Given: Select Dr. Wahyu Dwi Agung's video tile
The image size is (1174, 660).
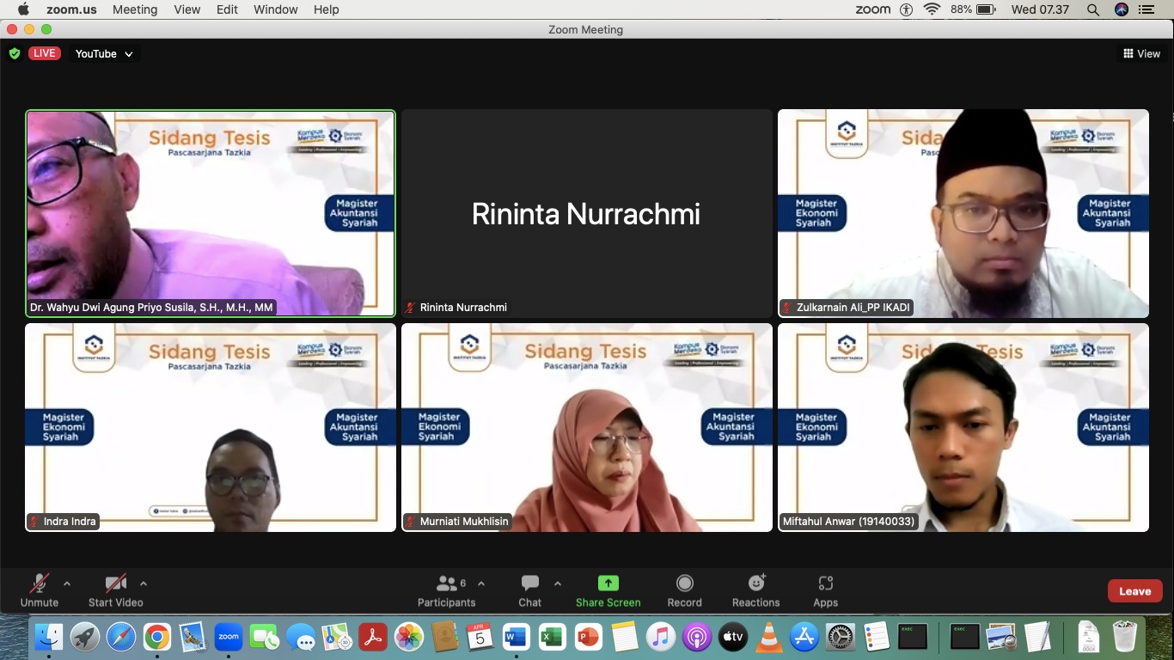Looking at the screenshot, I should pos(211,213).
